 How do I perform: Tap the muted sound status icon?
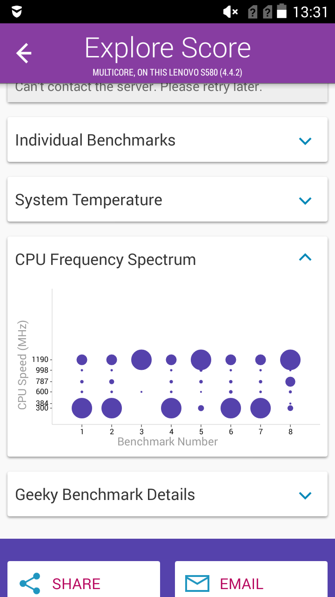pyautogui.click(x=230, y=12)
